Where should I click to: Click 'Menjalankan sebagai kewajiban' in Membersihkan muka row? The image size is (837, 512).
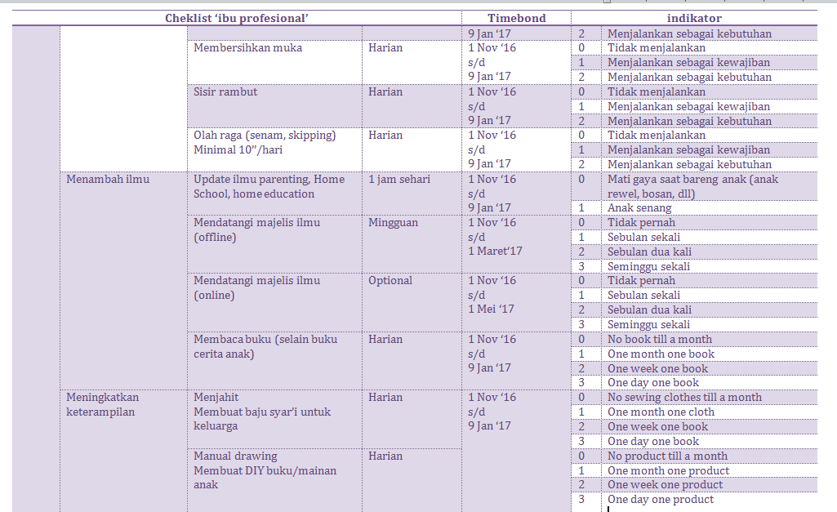coord(688,62)
